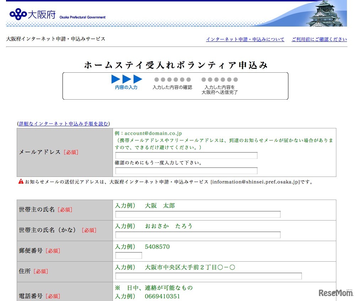The height and width of the screenshot is (301, 358).
Task: Click the 住所 address input field
Action: 208,276
